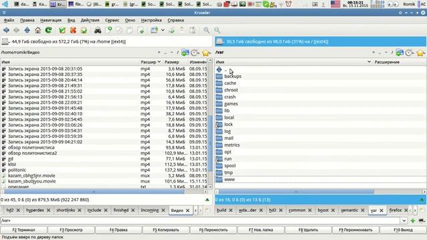427x240 pixels.
Task: Open file search with the binoculars icon
Action: 98,30
